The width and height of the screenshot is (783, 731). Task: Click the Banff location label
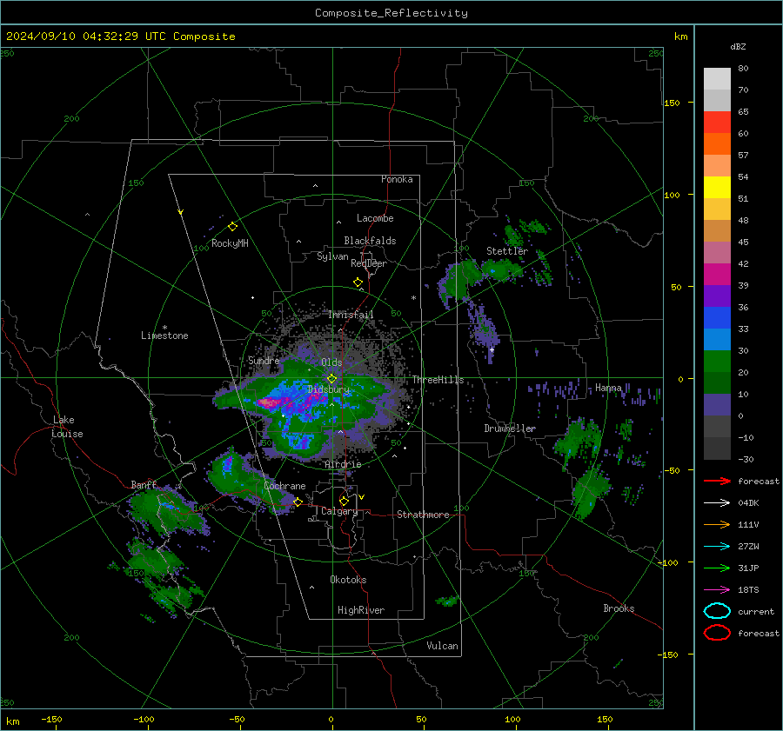(x=144, y=485)
